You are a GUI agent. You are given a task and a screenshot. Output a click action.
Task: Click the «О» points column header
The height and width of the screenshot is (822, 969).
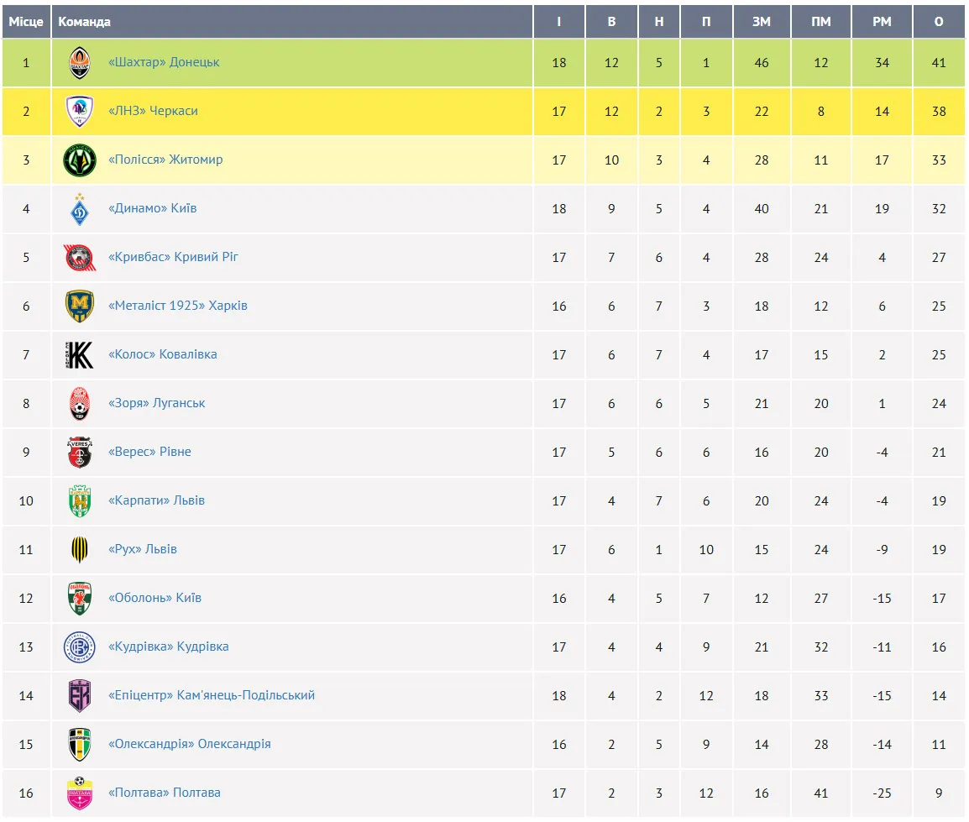pos(939,22)
